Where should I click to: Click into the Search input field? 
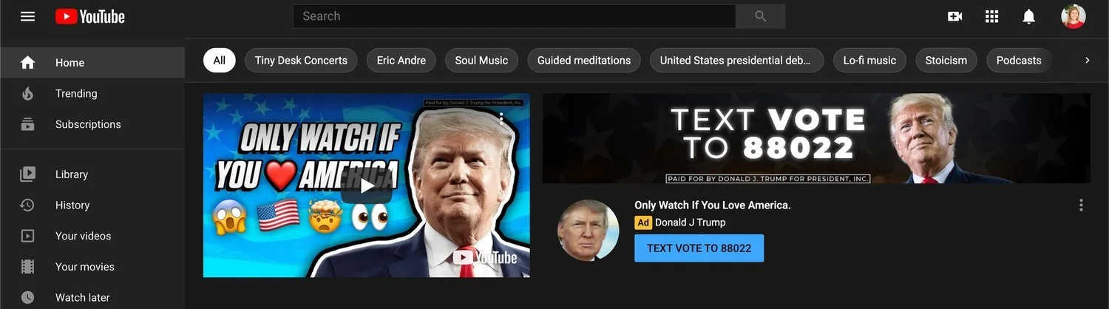pos(515,16)
